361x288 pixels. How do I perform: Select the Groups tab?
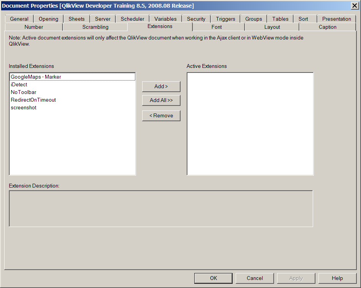[253, 19]
